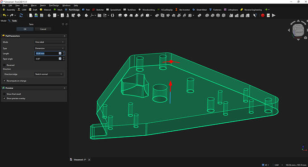Image resolution: width=308 pixels, height=167 pixels.
Task: Open the Mode dropdown showing One sided
Action: 49,42
